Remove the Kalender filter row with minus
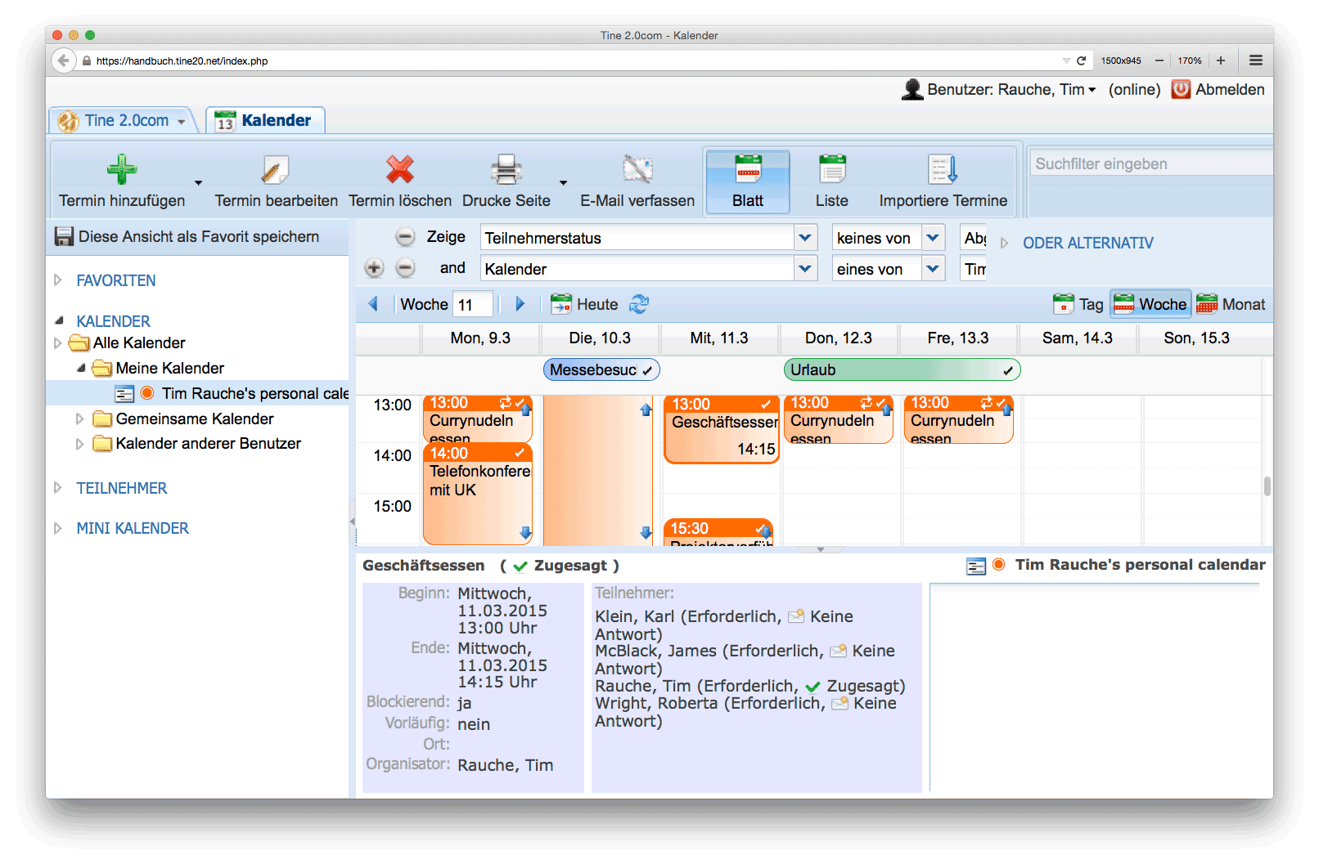 coord(405,268)
